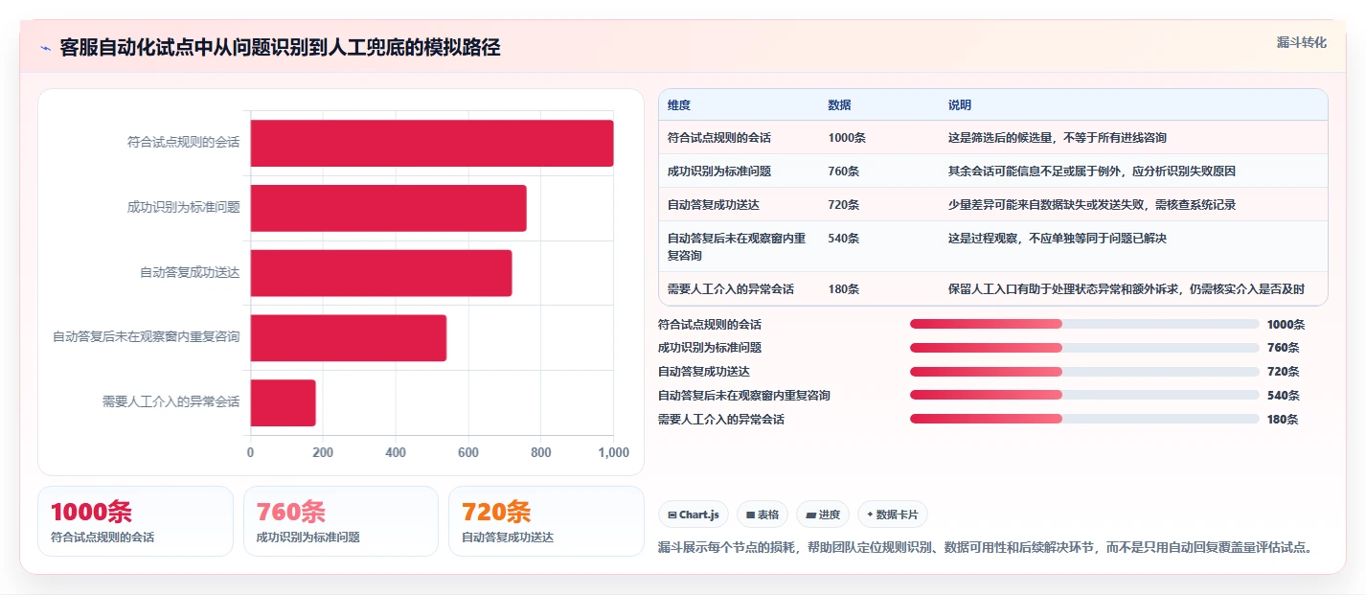Click the note 这是过程观察，不应单独等同于问题已解决

tap(1058, 239)
